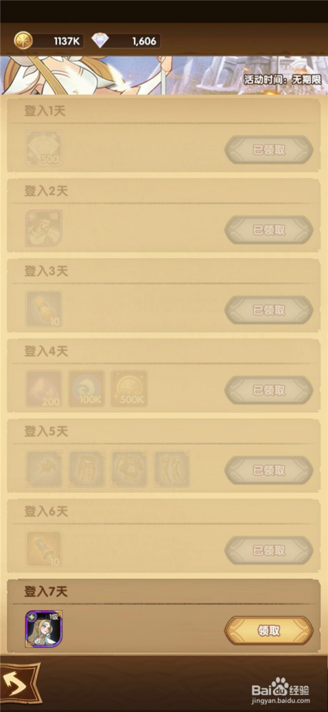Screen dimensions: 328x712
Task: Click the 已领取 button for day 4
Action: 269,390
